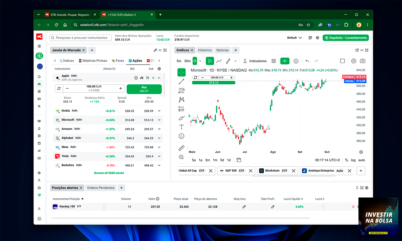Image resolution: width=402 pixels, height=241 pixels.
Task: Add Apple to watchlist plus icon
Action: [x=153, y=78]
